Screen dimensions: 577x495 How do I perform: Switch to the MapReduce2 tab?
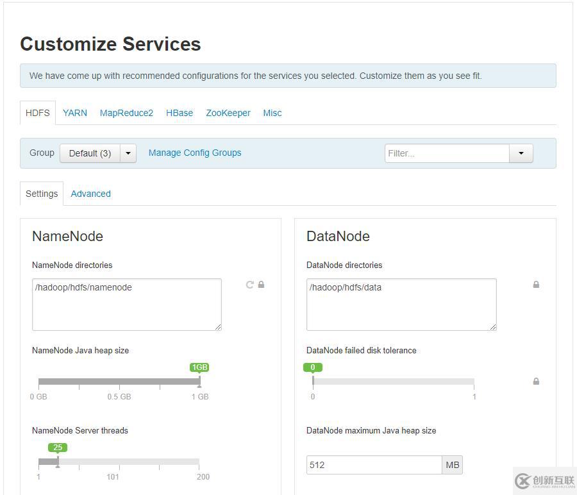(x=126, y=113)
